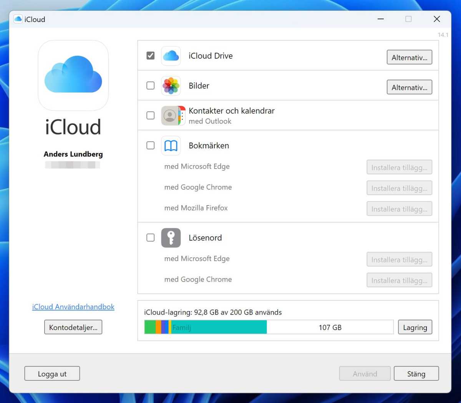Uncheck the iCloud Drive checkbox

(x=151, y=56)
